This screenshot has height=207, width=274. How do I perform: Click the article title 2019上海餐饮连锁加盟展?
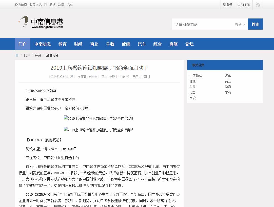pyautogui.click(x=99, y=68)
